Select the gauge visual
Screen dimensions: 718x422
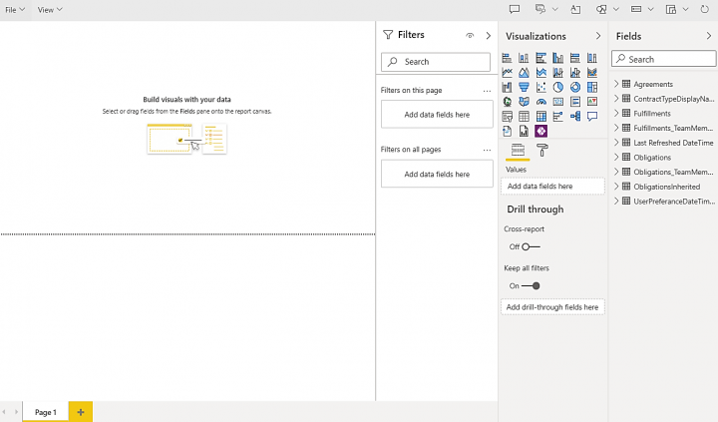540,102
